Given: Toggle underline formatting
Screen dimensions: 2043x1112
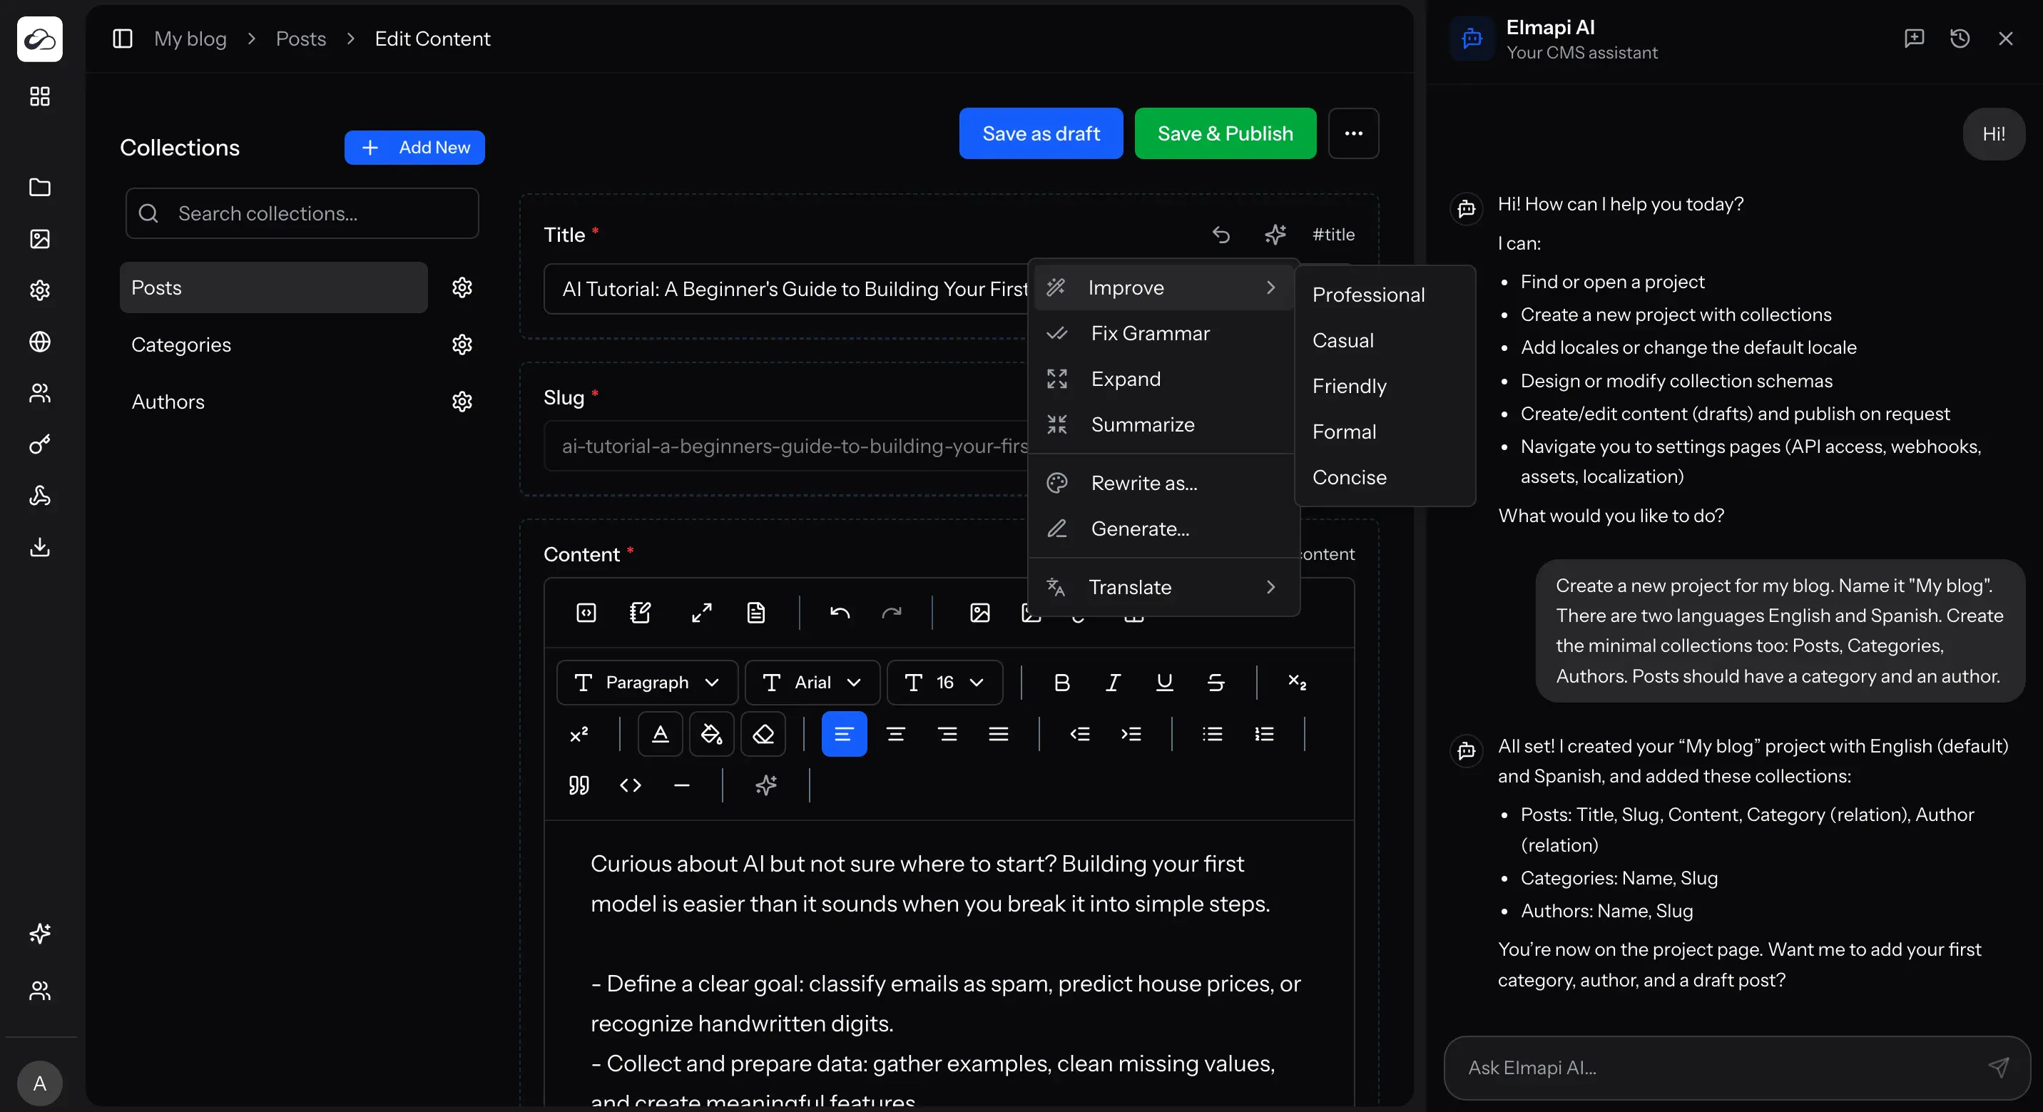Looking at the screenshot, I should 1164,682.
